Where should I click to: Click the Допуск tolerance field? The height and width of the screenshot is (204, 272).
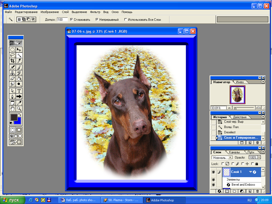(x=62, y=19)
